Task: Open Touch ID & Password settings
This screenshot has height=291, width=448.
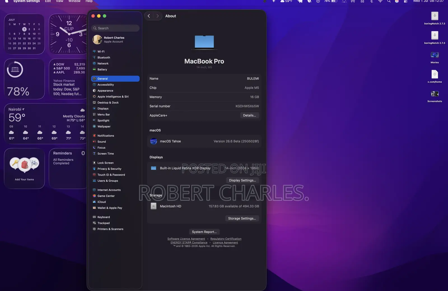Action: (x=115, y=175)
